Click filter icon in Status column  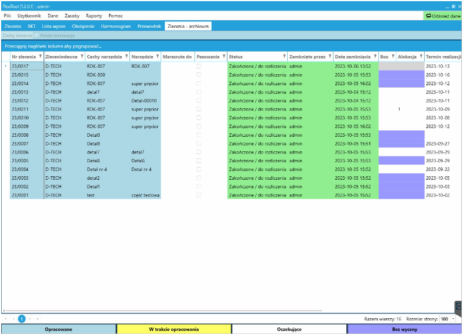tap(284, 57)
